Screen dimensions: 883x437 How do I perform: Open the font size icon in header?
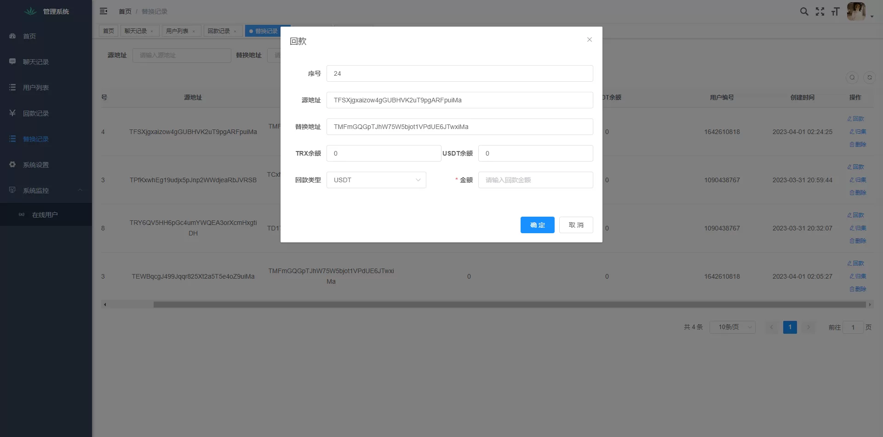[x=835, y=11]
